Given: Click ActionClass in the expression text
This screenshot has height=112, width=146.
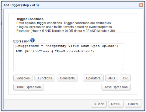Looking at the screenshot, I should point(37,51).
